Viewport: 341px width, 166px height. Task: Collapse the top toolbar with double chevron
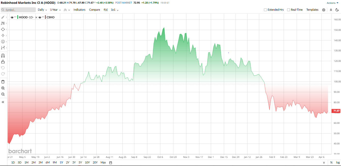tap(331, 10)
